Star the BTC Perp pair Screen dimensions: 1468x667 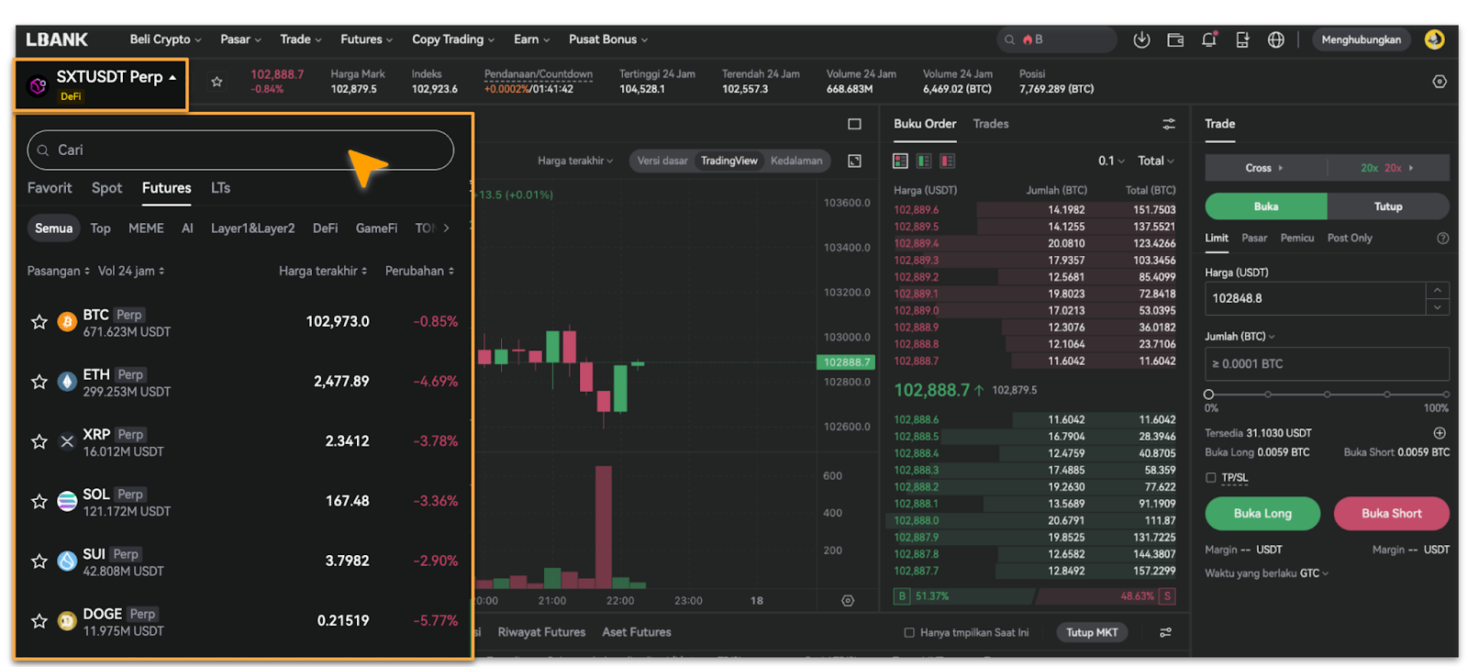point(39,322)
